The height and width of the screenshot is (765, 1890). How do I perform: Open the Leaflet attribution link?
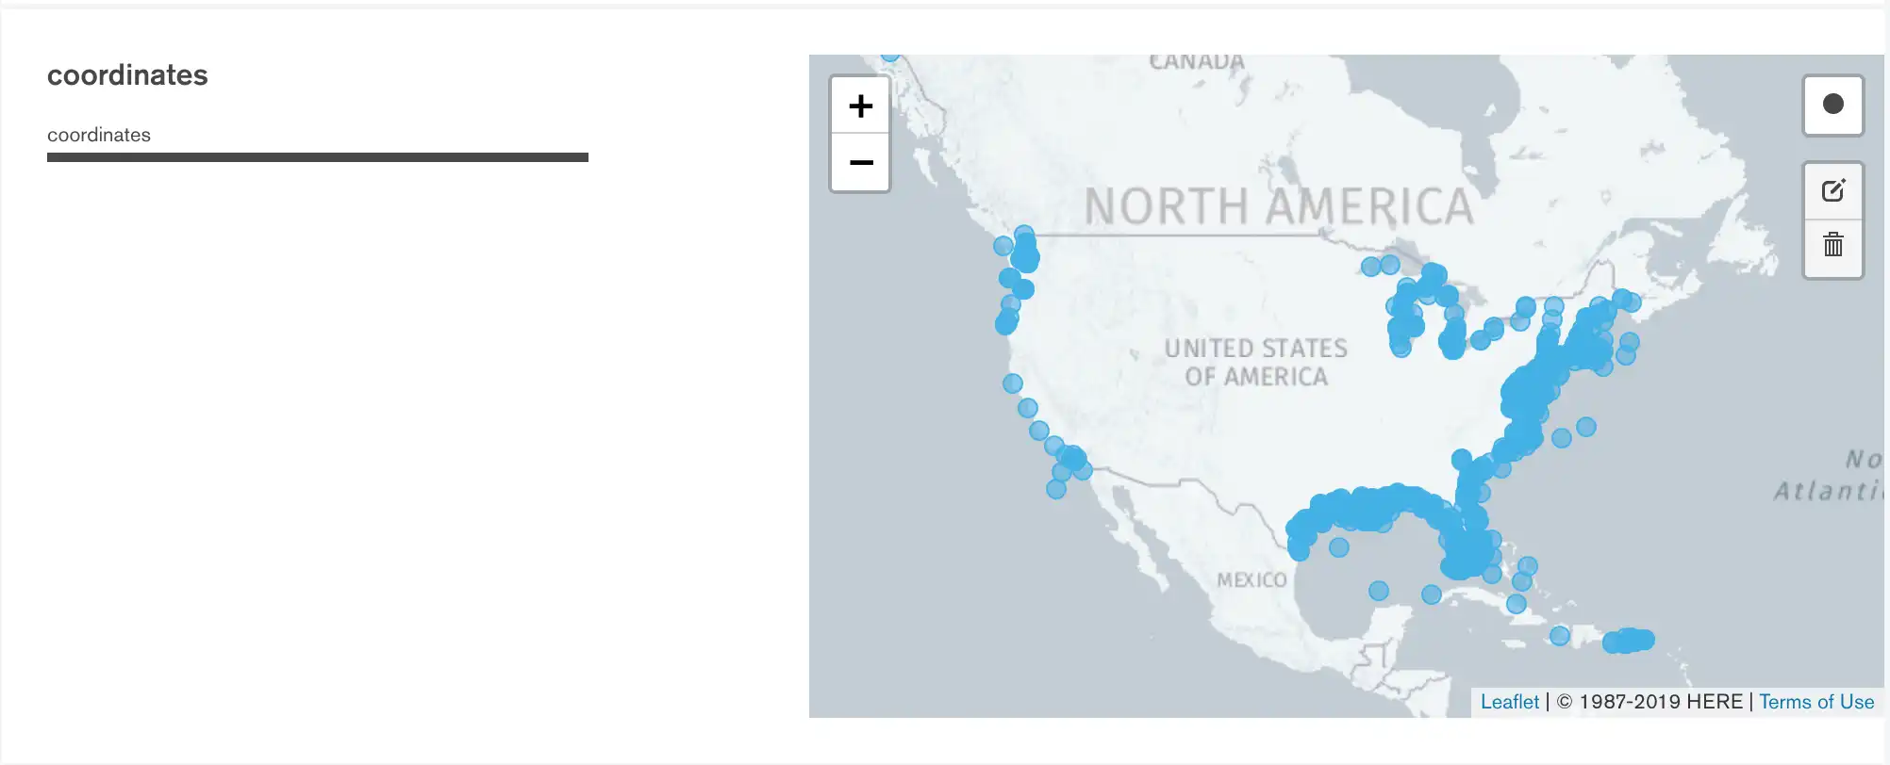(x=1509, y=701)
